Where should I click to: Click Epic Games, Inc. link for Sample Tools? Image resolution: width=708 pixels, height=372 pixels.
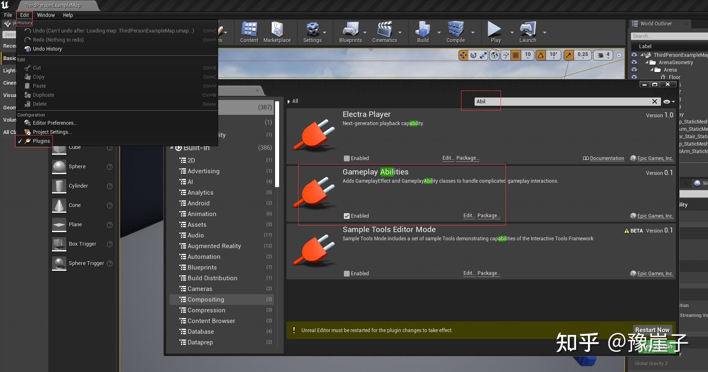click(655, 274)
